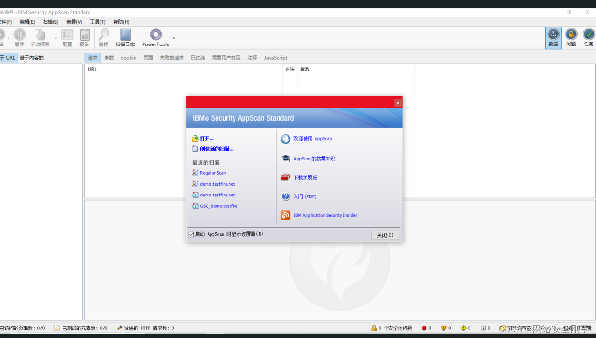Click the Pause (暂停) toolbar icon
This screenshot has width=596, height=338.
point(19,35)
